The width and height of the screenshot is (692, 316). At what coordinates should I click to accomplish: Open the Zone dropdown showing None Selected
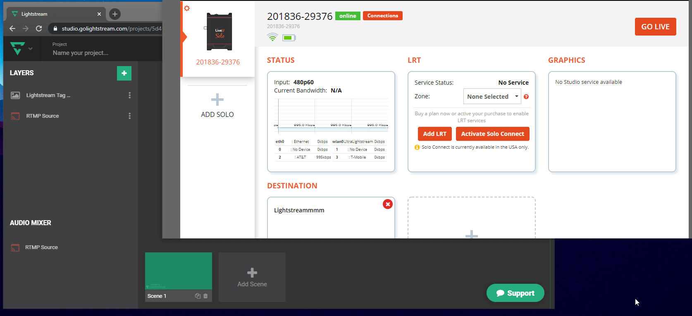click(492, 96)
